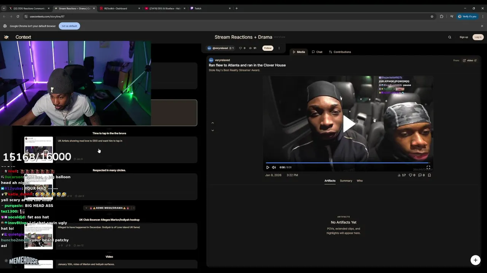487x273 pixels.
Task: Bookmark this page with star icon
Action: 432,17
